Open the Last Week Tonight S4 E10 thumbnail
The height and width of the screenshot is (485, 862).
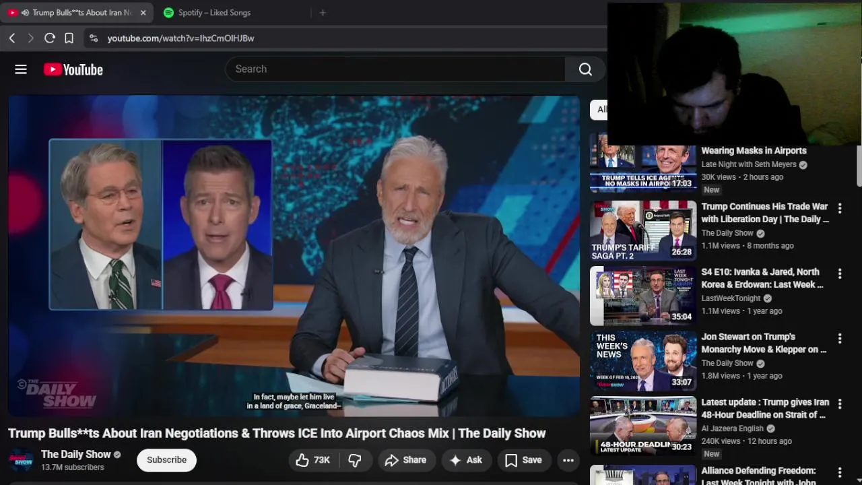[x=643, y=296]
